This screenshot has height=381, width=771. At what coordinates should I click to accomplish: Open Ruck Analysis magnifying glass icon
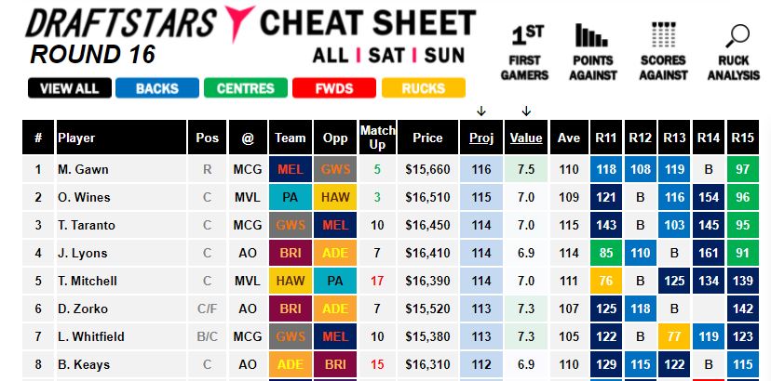pos(737,36)
